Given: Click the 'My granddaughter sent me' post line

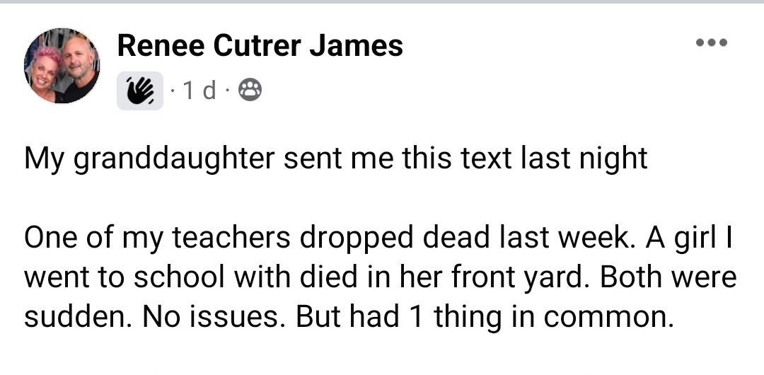Looking at the screenshot, I should tap(335, 158).
